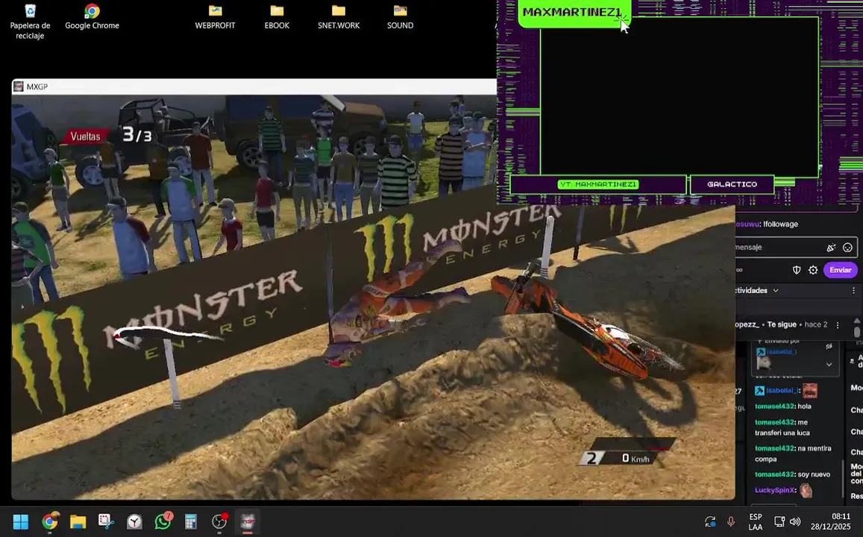Image resolution: width=863 pixels, height=537 pixels.
Task: Click the ESP LAA language indicator
Action: pyautogui.click(x=756, y=521)
